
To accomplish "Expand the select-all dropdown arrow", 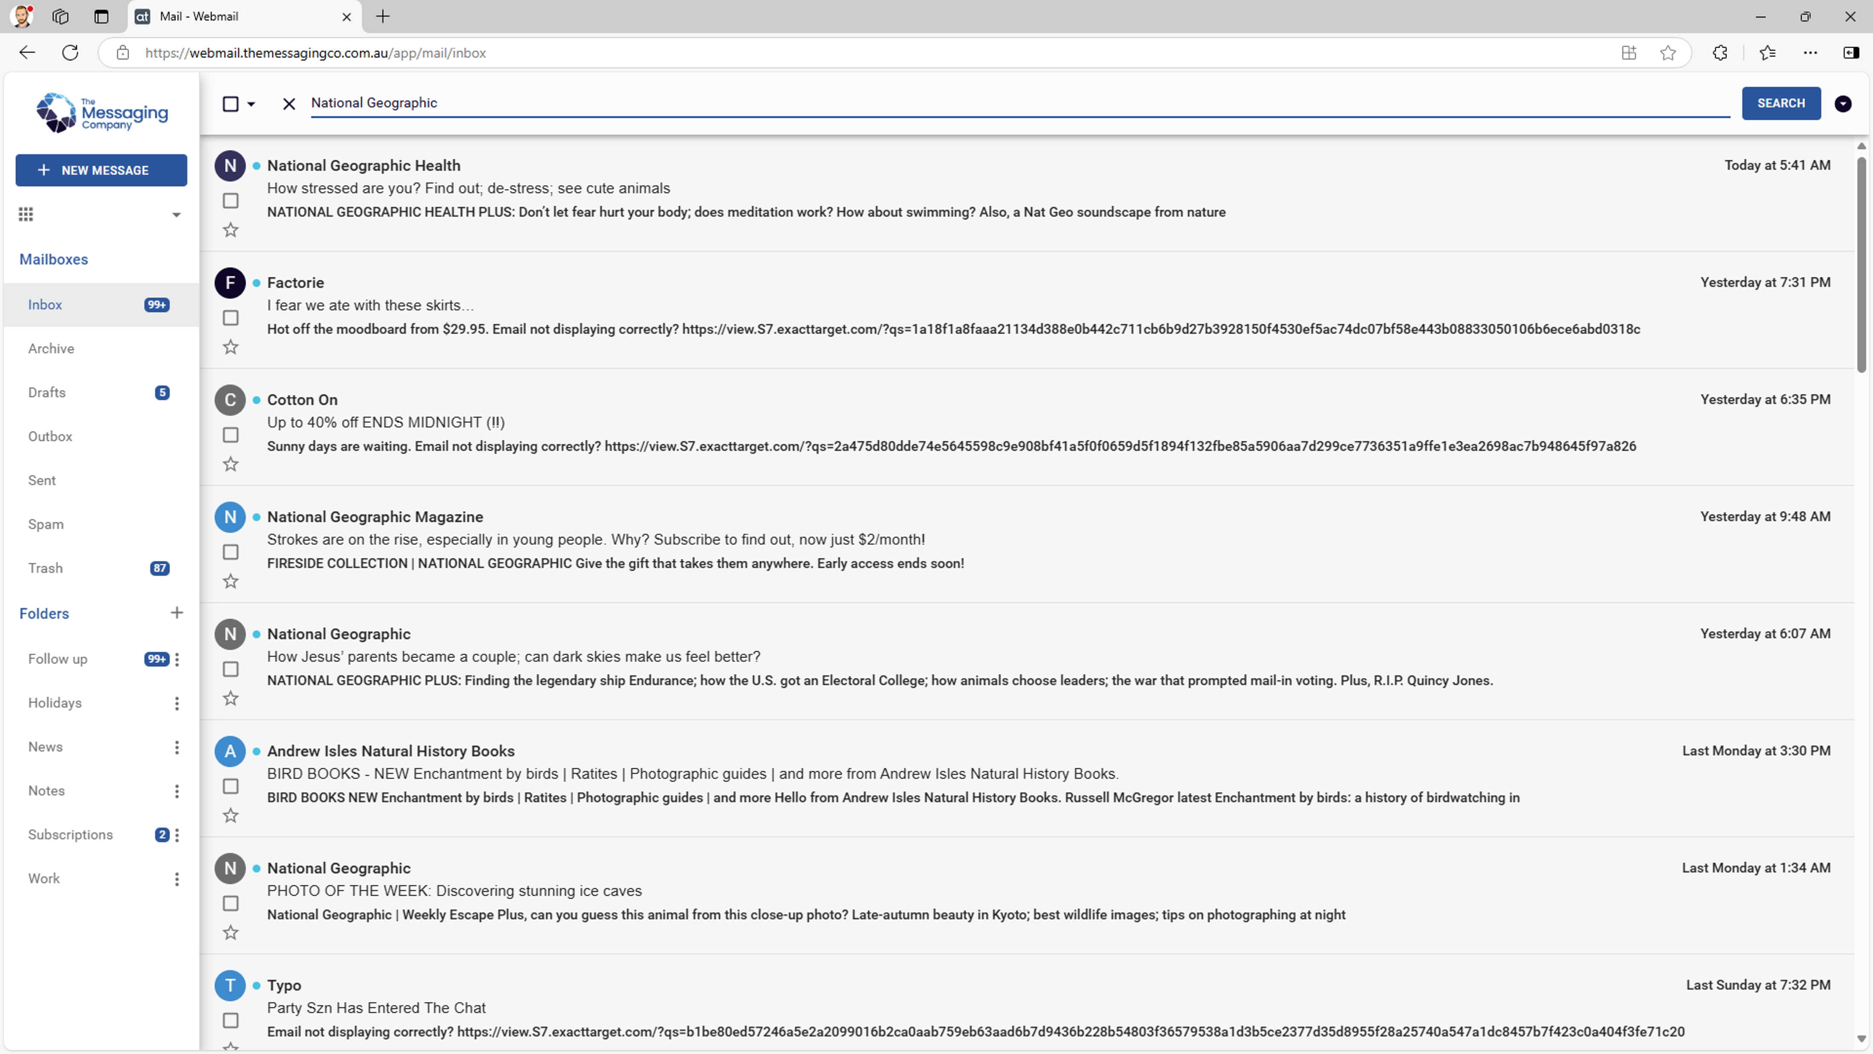I will [251, 104].
